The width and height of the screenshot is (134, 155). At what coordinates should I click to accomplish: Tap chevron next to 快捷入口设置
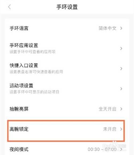click(x=121, y=68)
